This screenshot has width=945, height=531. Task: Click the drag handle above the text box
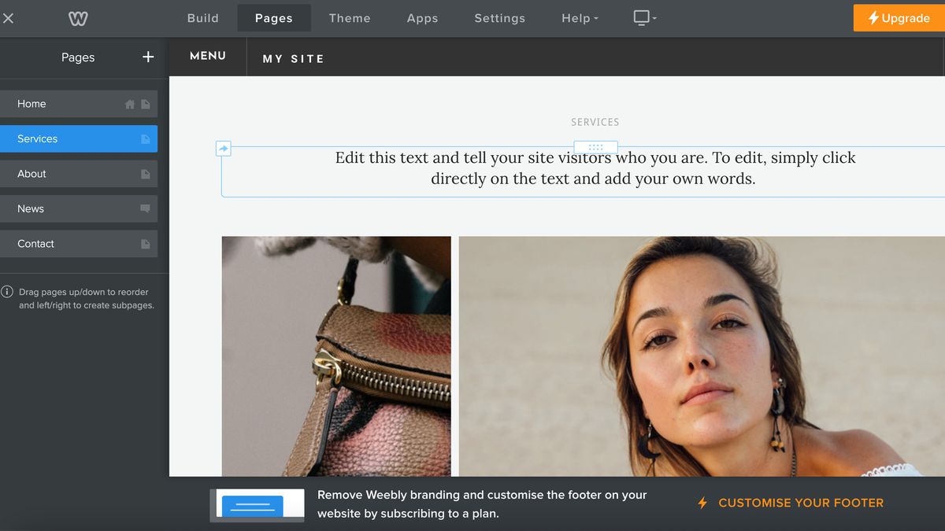(595, 147)
